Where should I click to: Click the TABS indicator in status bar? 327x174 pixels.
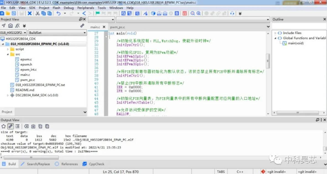(221, 172)
